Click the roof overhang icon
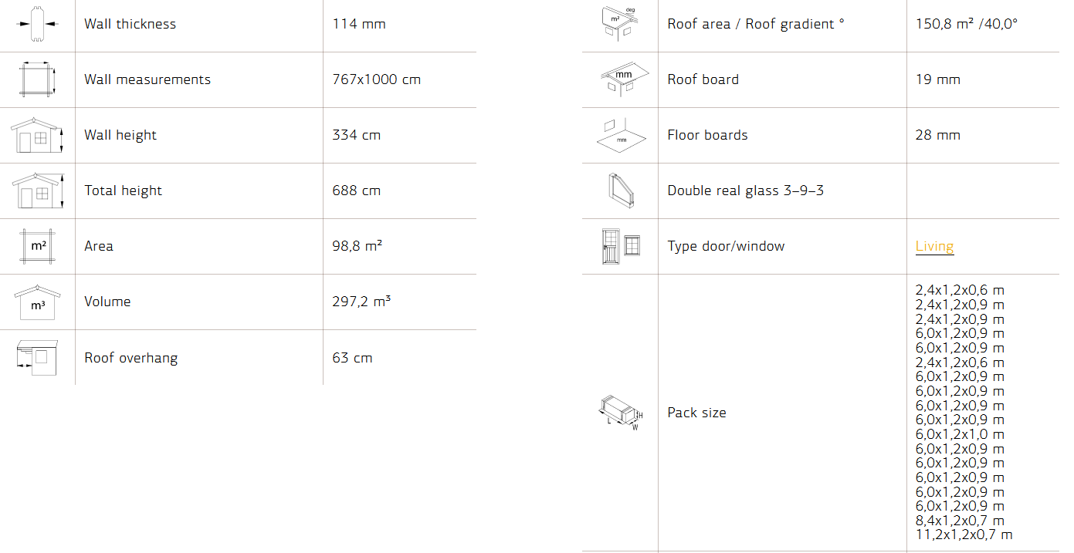The height and width of the screenshot is (553, 1074). [38, 358]
